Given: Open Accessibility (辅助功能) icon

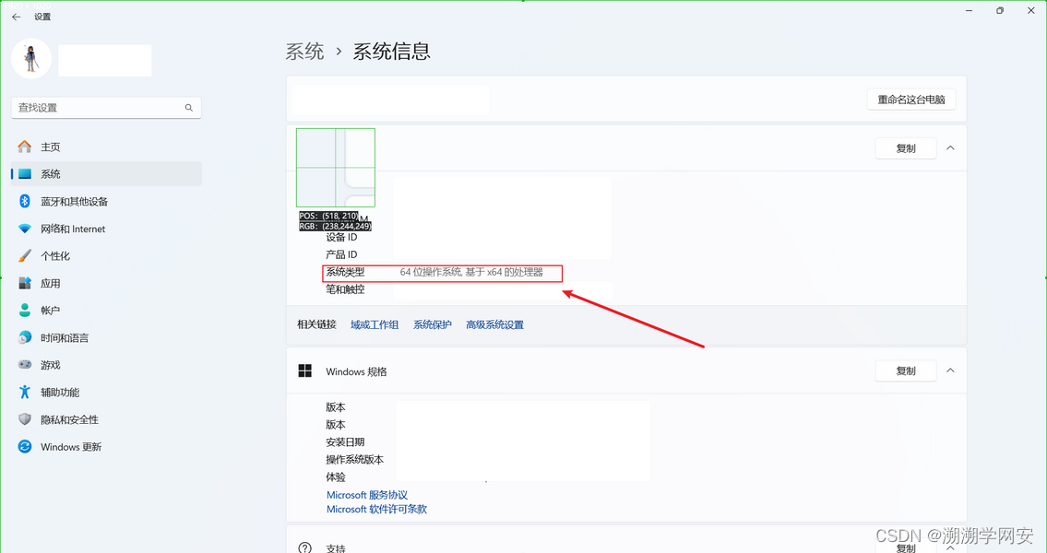Looking at the screenshot, I should pyautogui.click(x=25, y=392).
